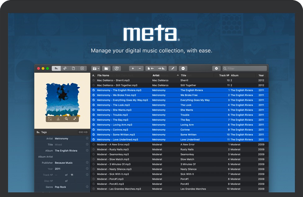303x197 pixels.
Task: Switch to the artwork view tab
Action: pyautogui.click(x=82, y=68)
